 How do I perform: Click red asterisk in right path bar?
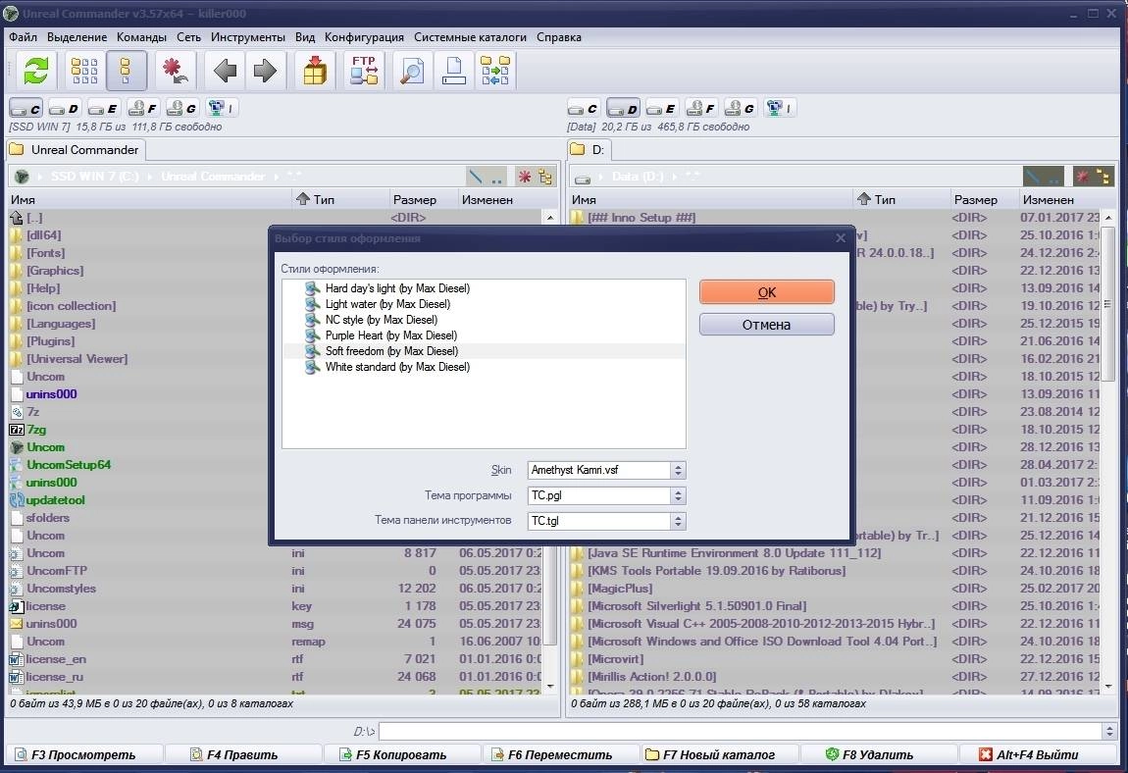pos(1082,177)
